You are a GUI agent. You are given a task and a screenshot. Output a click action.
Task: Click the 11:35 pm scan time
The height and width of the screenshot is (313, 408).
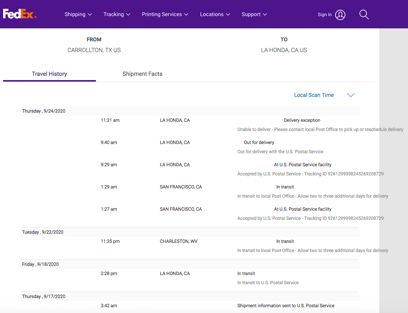click(110, 241)
